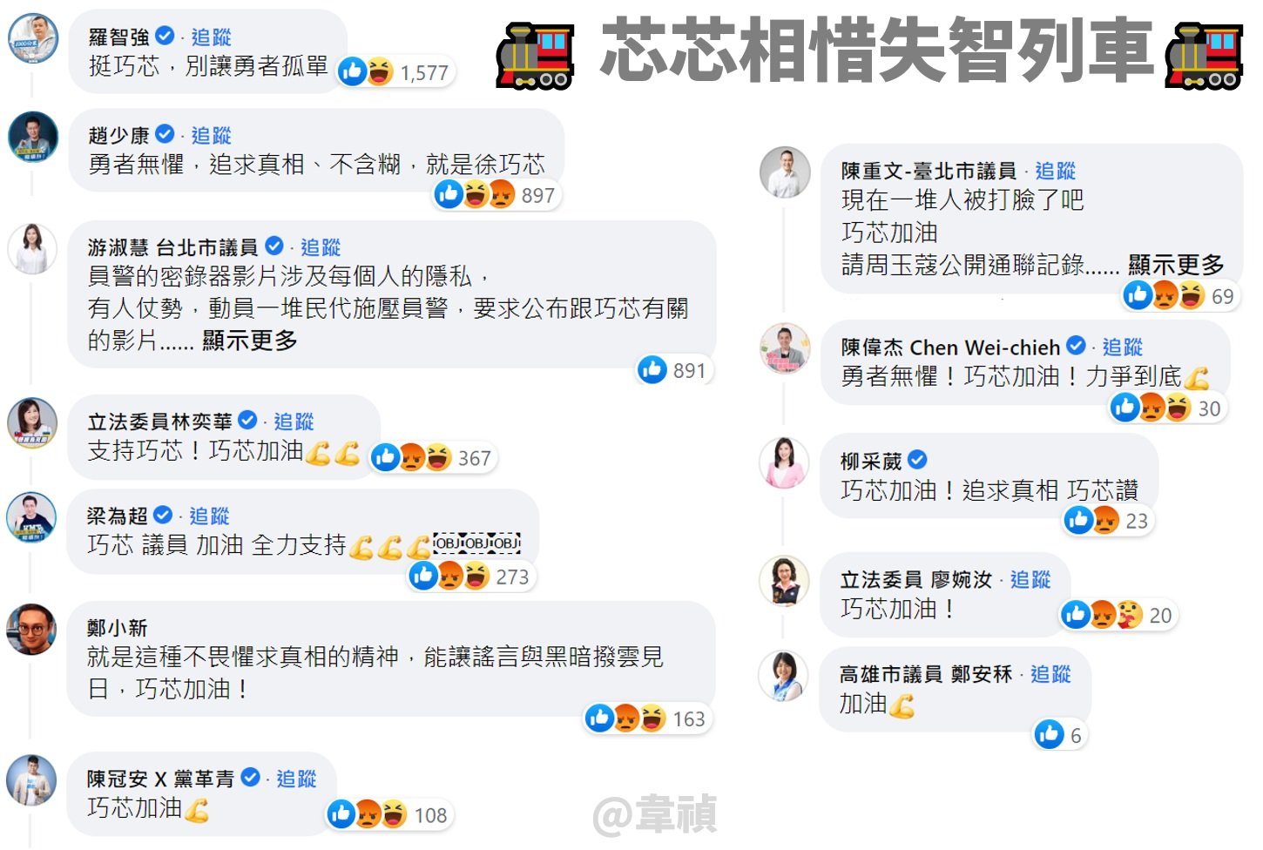Click 追蹤 next to 梁為超

210,516
